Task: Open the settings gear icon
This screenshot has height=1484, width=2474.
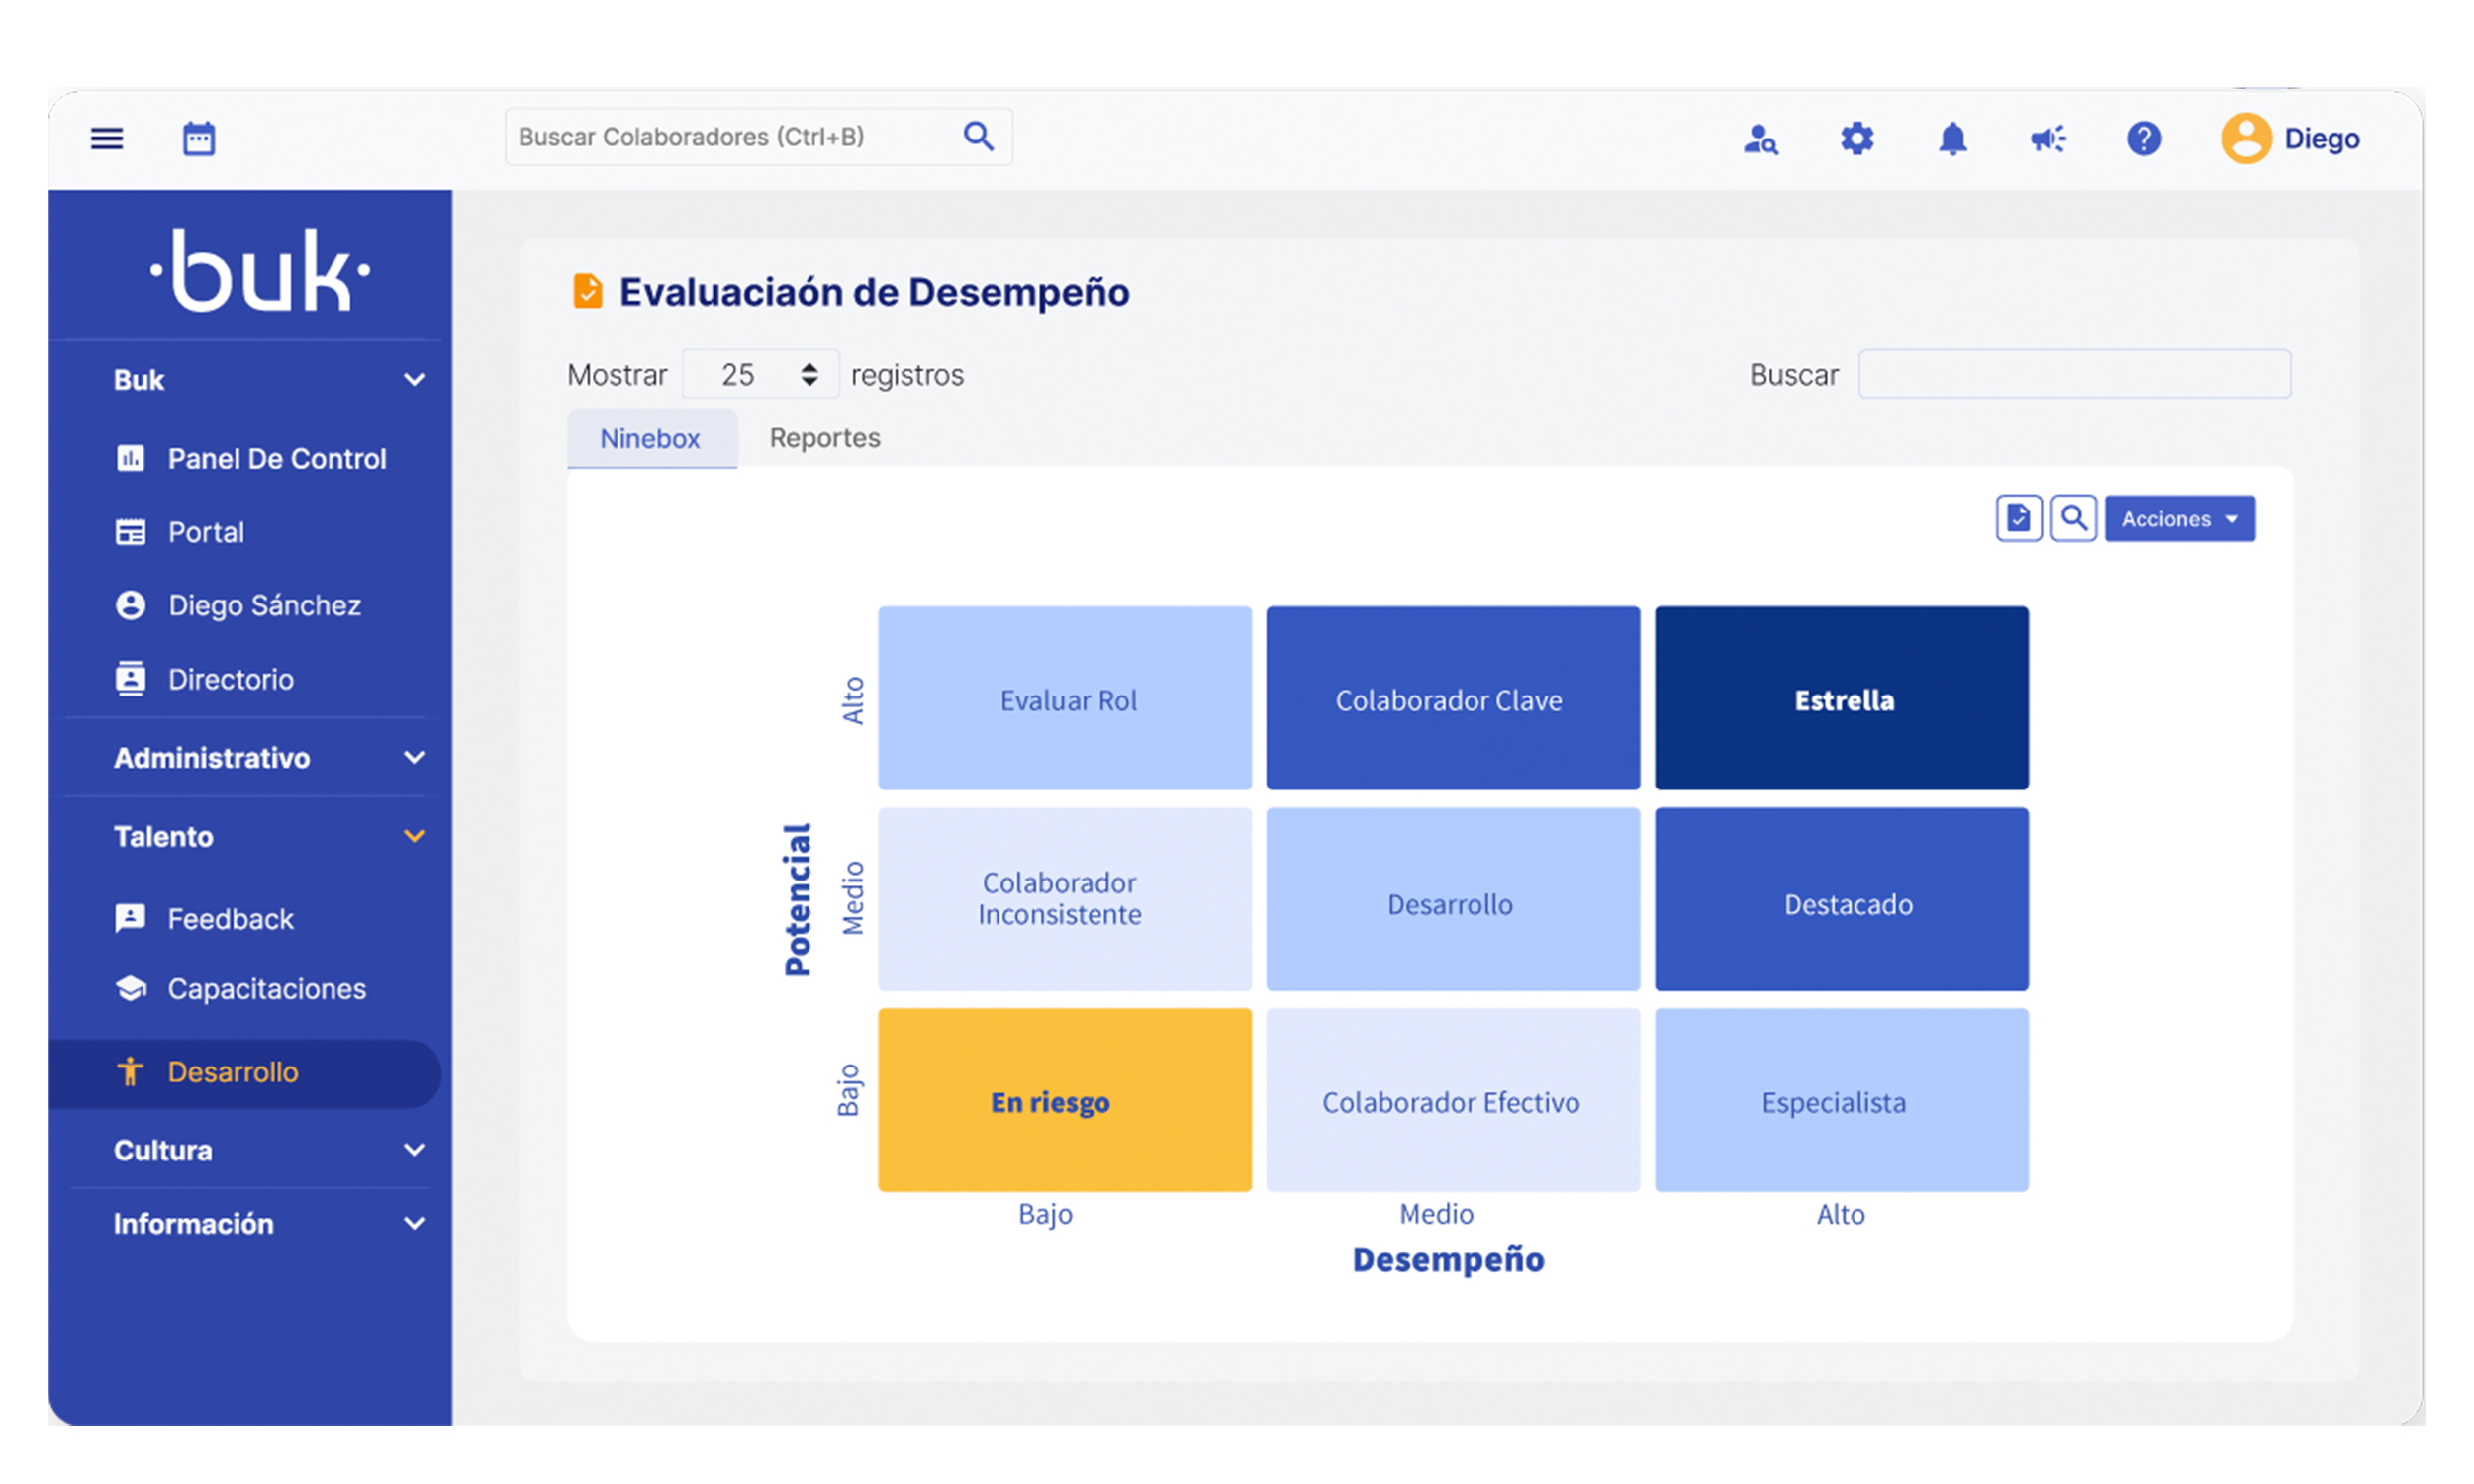Action: click(x=1857, y=139)
